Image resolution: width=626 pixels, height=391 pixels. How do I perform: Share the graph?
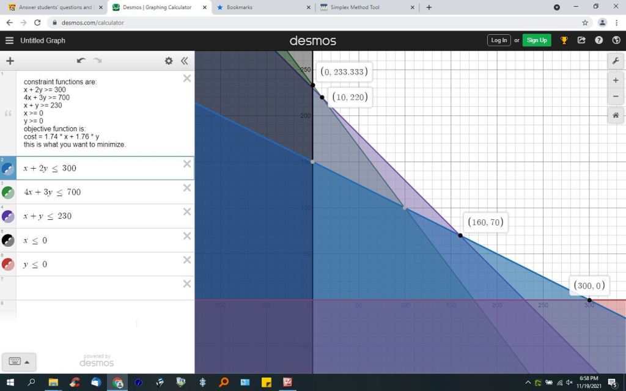[x=581, y=40]
